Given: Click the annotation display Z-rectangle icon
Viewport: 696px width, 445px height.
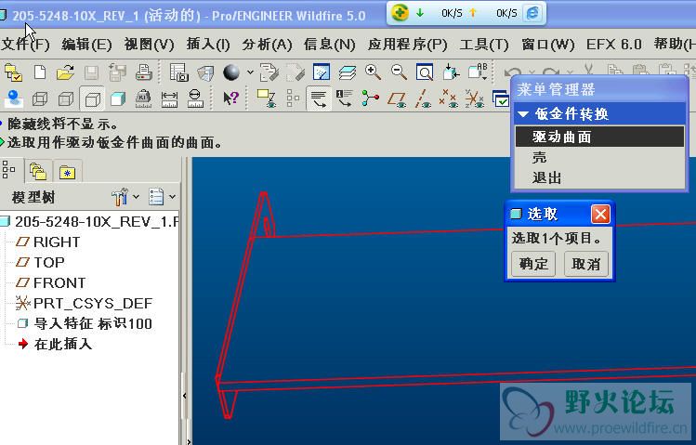Looking at the screenshot, I should click(267, 98).
